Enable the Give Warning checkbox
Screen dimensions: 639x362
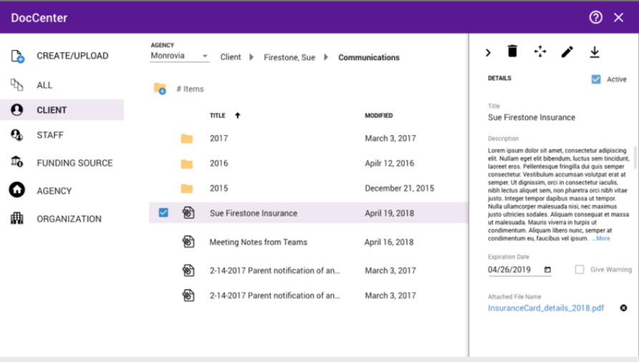580,270
